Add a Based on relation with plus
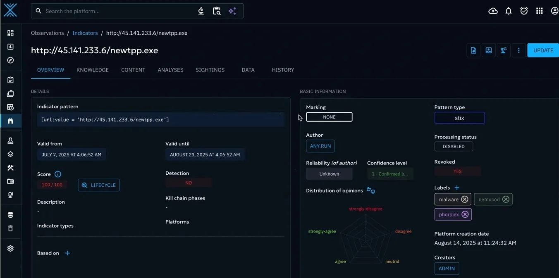 coord(68,253)
